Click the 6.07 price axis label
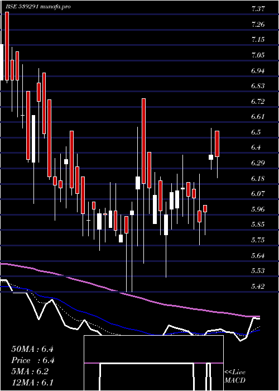Screen dimensions: 279x391 258,193
